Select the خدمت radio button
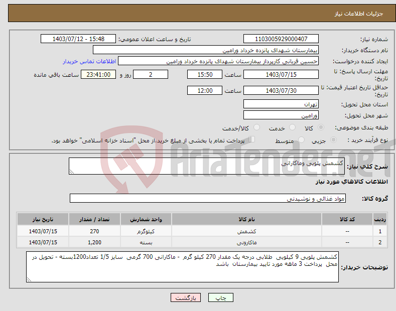Viewport: 396px width, 311px height. (x=292, y=127)
